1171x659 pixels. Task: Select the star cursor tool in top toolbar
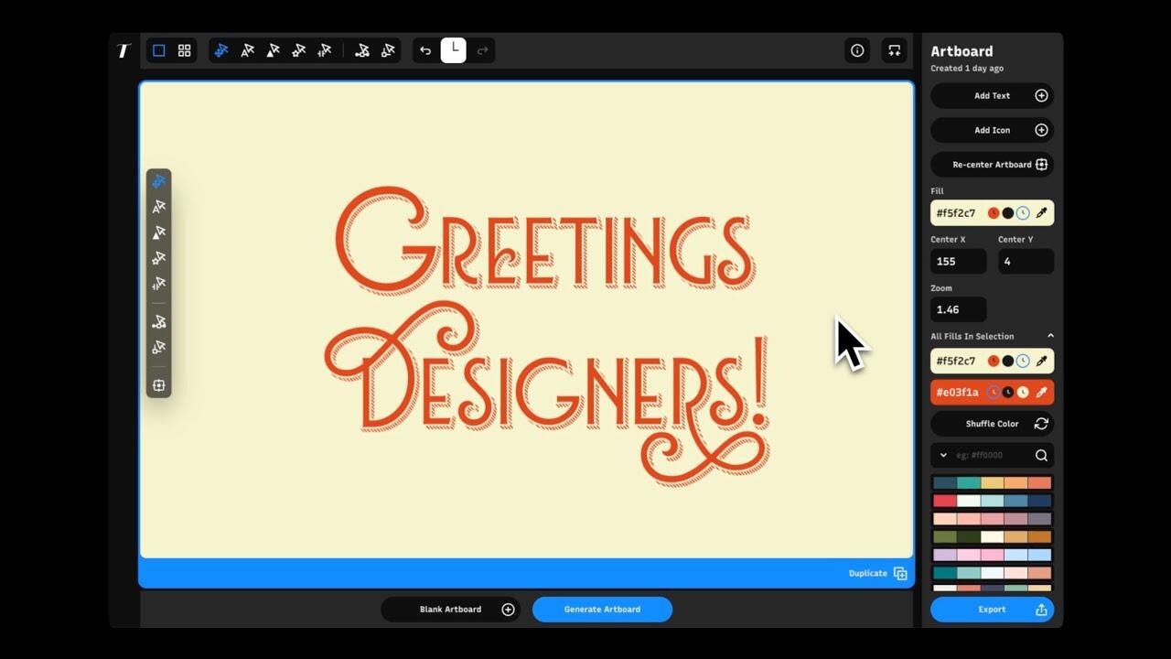pos(298,50)
